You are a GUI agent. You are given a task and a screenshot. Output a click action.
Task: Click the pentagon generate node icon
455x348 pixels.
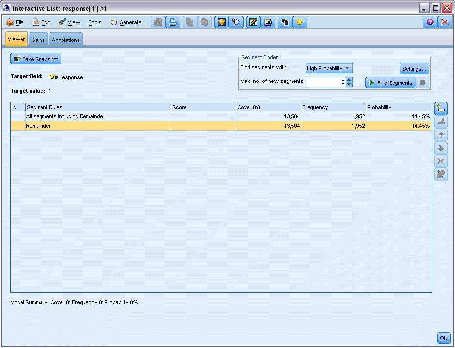click(x=236, y=22)
